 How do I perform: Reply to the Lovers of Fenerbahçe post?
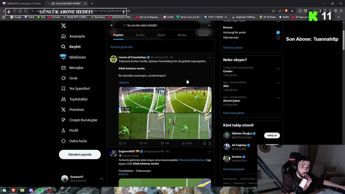click(x=122, y=143)
